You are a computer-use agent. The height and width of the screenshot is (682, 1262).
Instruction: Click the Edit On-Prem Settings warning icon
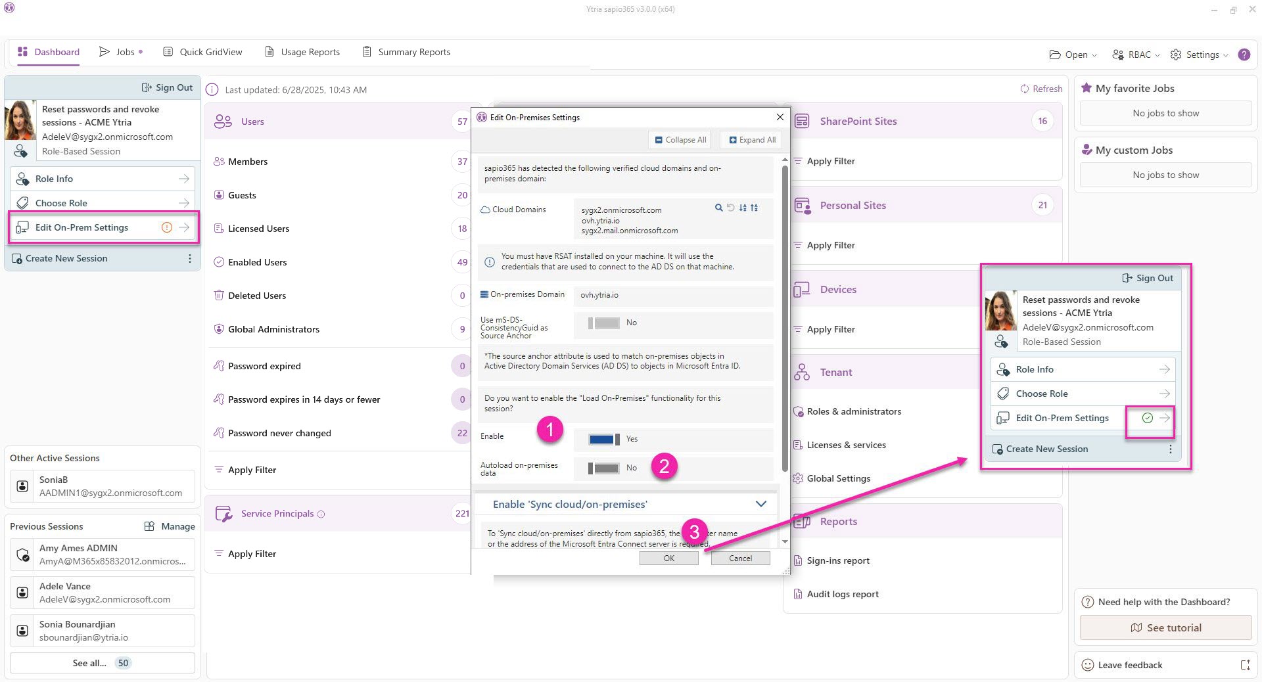coord(167,227)
